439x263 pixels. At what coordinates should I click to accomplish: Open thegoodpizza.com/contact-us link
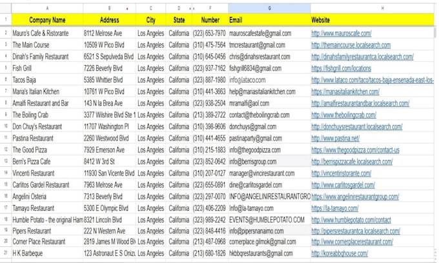tap(355, 150)
